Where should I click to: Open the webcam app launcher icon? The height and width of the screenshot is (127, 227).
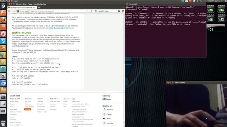3,76
